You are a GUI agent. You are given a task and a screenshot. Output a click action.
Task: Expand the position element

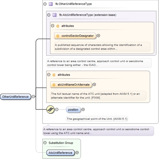[83, 109]
